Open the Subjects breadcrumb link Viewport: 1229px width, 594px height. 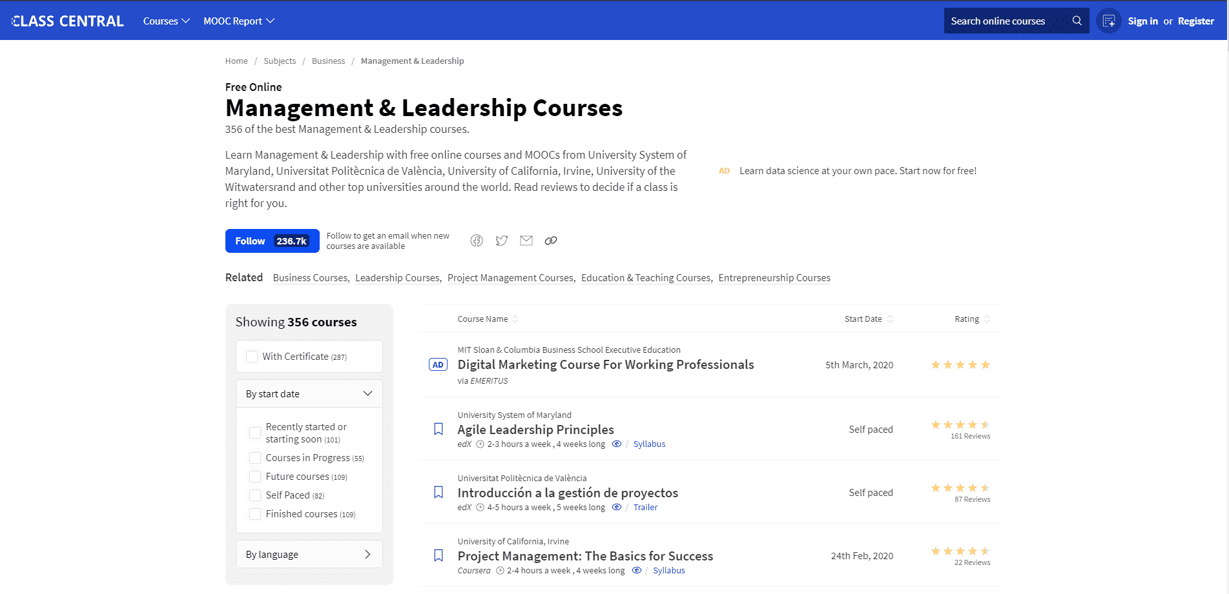[280, 61]
